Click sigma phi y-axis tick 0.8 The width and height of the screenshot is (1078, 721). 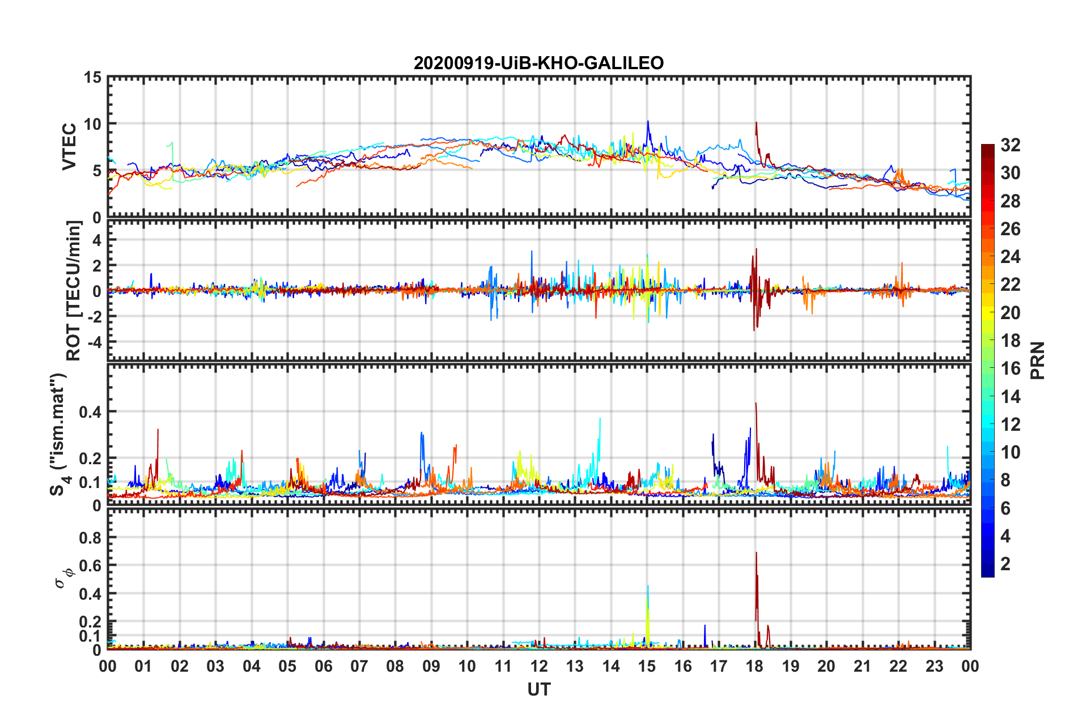pyautogui.click(x=91, y=537)
